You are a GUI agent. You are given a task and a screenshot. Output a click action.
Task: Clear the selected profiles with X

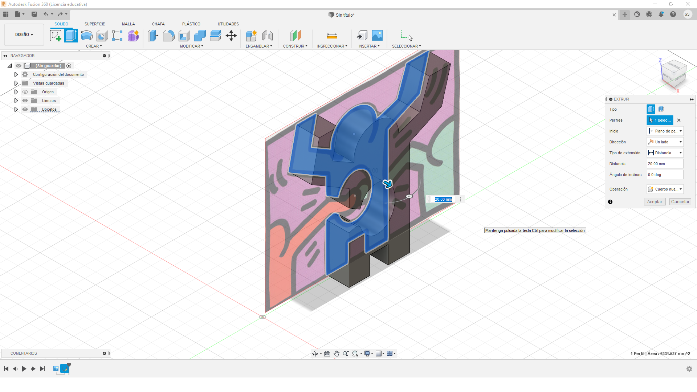[x=679, y=120]
